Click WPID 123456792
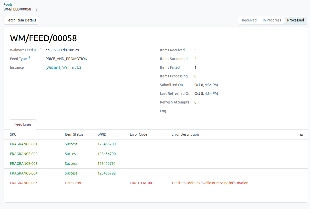310x209 pixels. (x=107, y=173)
